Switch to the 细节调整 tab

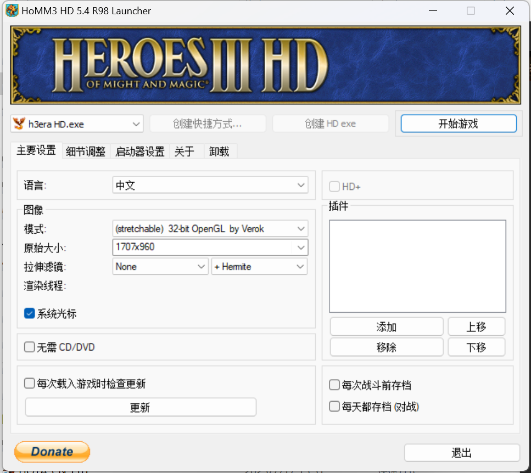click(86, 151)
